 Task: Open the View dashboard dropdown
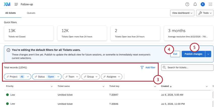pos(182,13)
